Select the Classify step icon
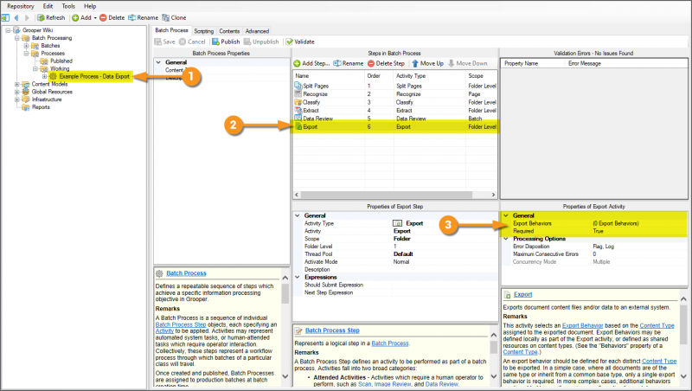Screen dimensions: 692x391 pyautogui.click(x=298, y=102)
